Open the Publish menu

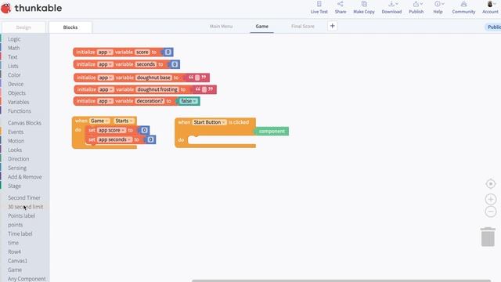(416, 7)
